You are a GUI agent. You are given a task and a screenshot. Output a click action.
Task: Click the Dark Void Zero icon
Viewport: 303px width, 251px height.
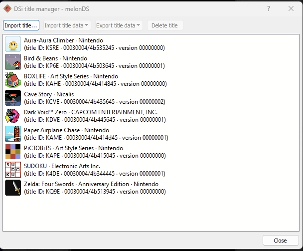tap(12, 116)
